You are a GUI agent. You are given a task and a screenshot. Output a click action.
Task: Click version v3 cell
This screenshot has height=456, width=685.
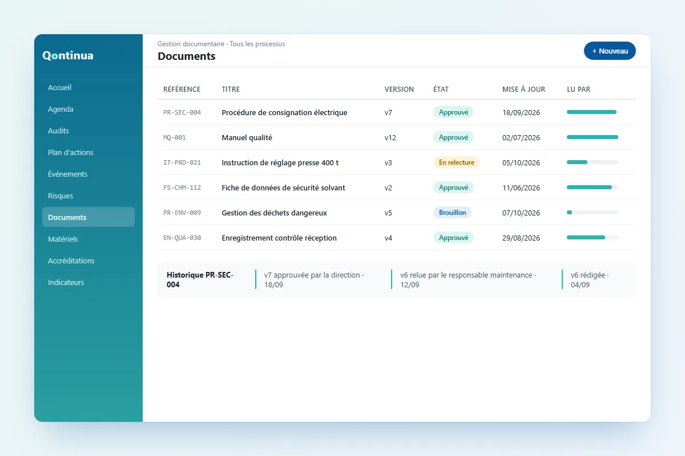(388, 162)
